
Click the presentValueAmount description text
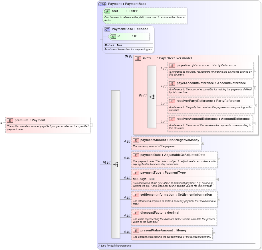pyautogui.click(x=172, y=237)
